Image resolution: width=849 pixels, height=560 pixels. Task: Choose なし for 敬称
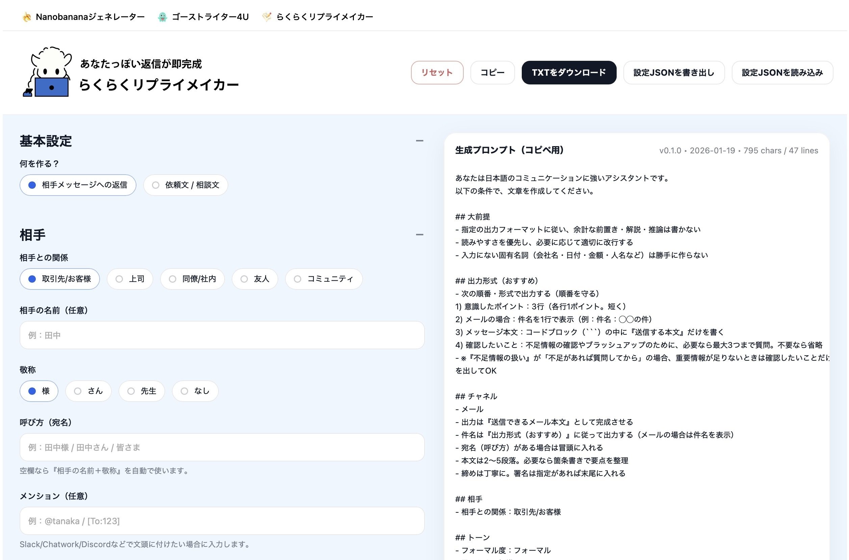pyautogui.click(x=195, y=391)
